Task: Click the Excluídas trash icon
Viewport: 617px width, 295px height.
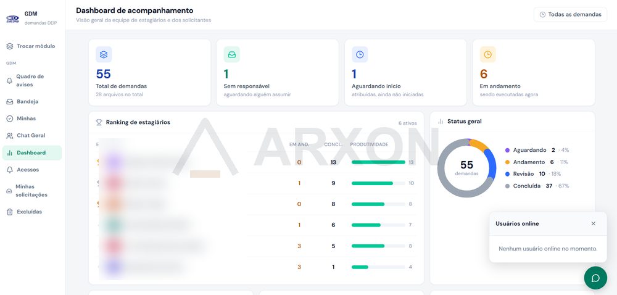Action: [x=10, y=212]
